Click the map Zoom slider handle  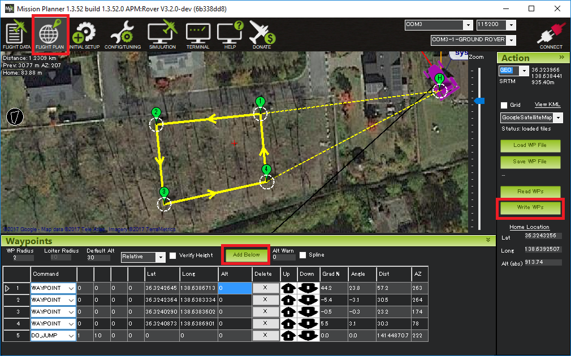click(479, 101)
